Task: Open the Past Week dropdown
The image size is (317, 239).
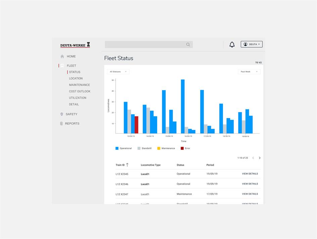Action: 249,72
